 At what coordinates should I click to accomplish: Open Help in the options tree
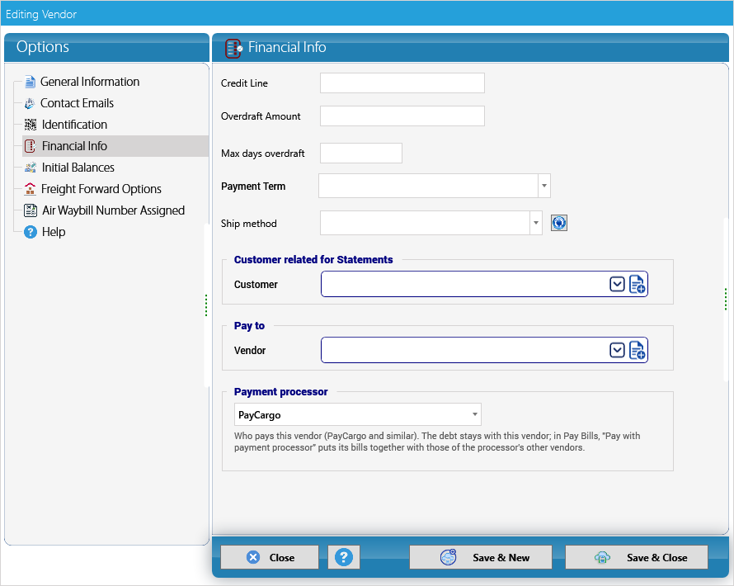pyautogui.click(x=54, y=232)
